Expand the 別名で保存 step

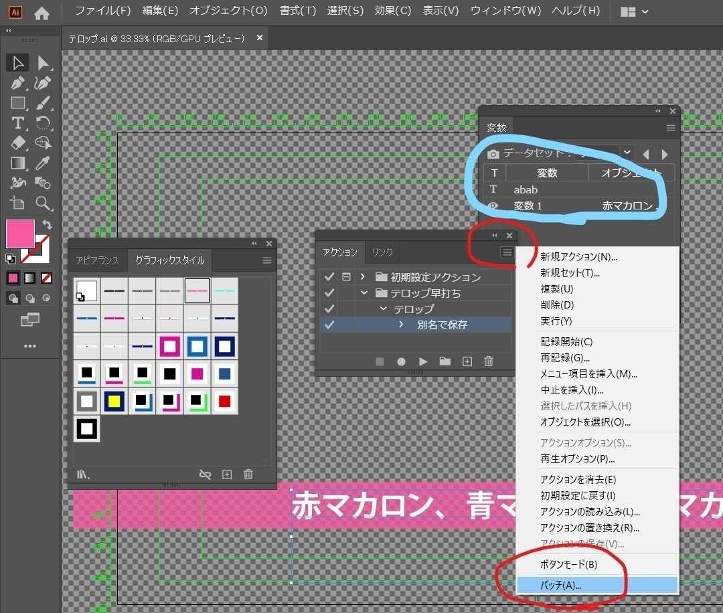point(401,325)
